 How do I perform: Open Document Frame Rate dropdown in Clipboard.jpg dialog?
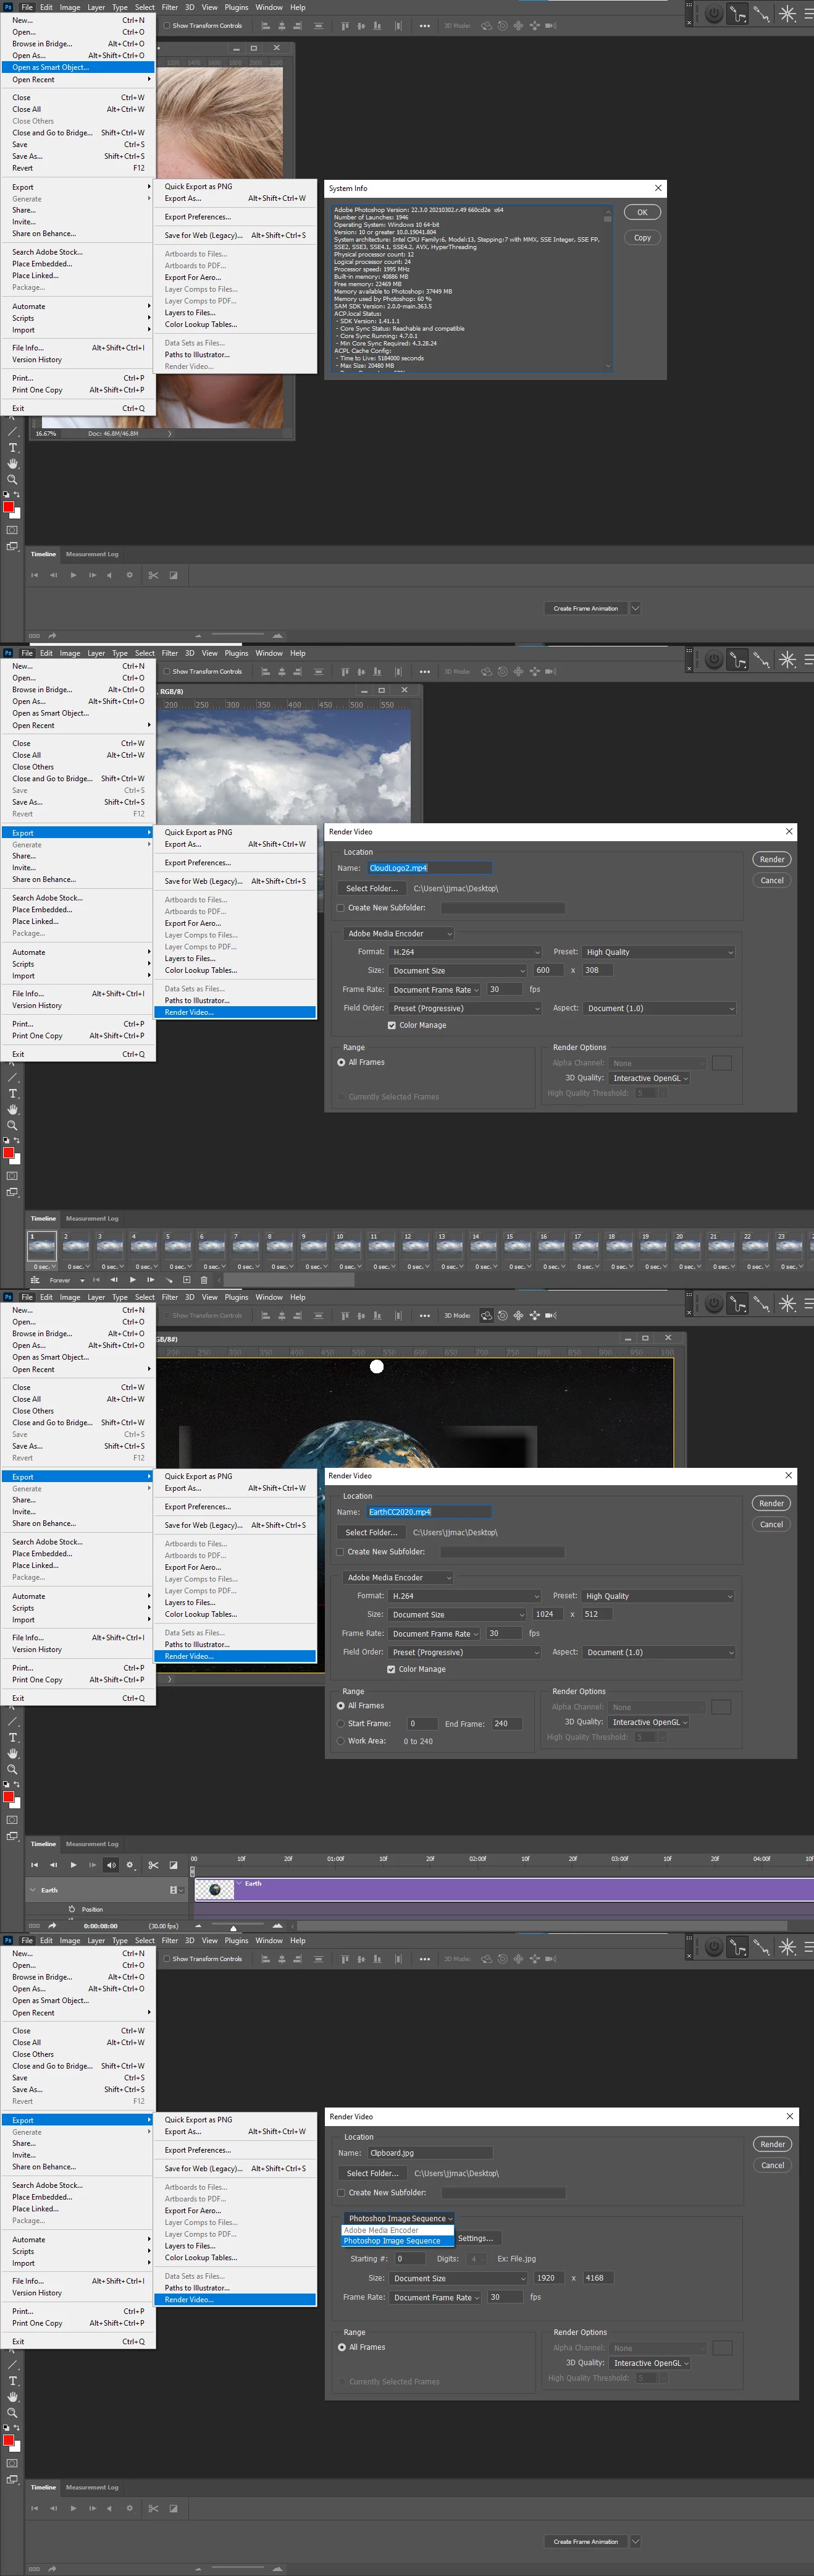[435, 2297]
